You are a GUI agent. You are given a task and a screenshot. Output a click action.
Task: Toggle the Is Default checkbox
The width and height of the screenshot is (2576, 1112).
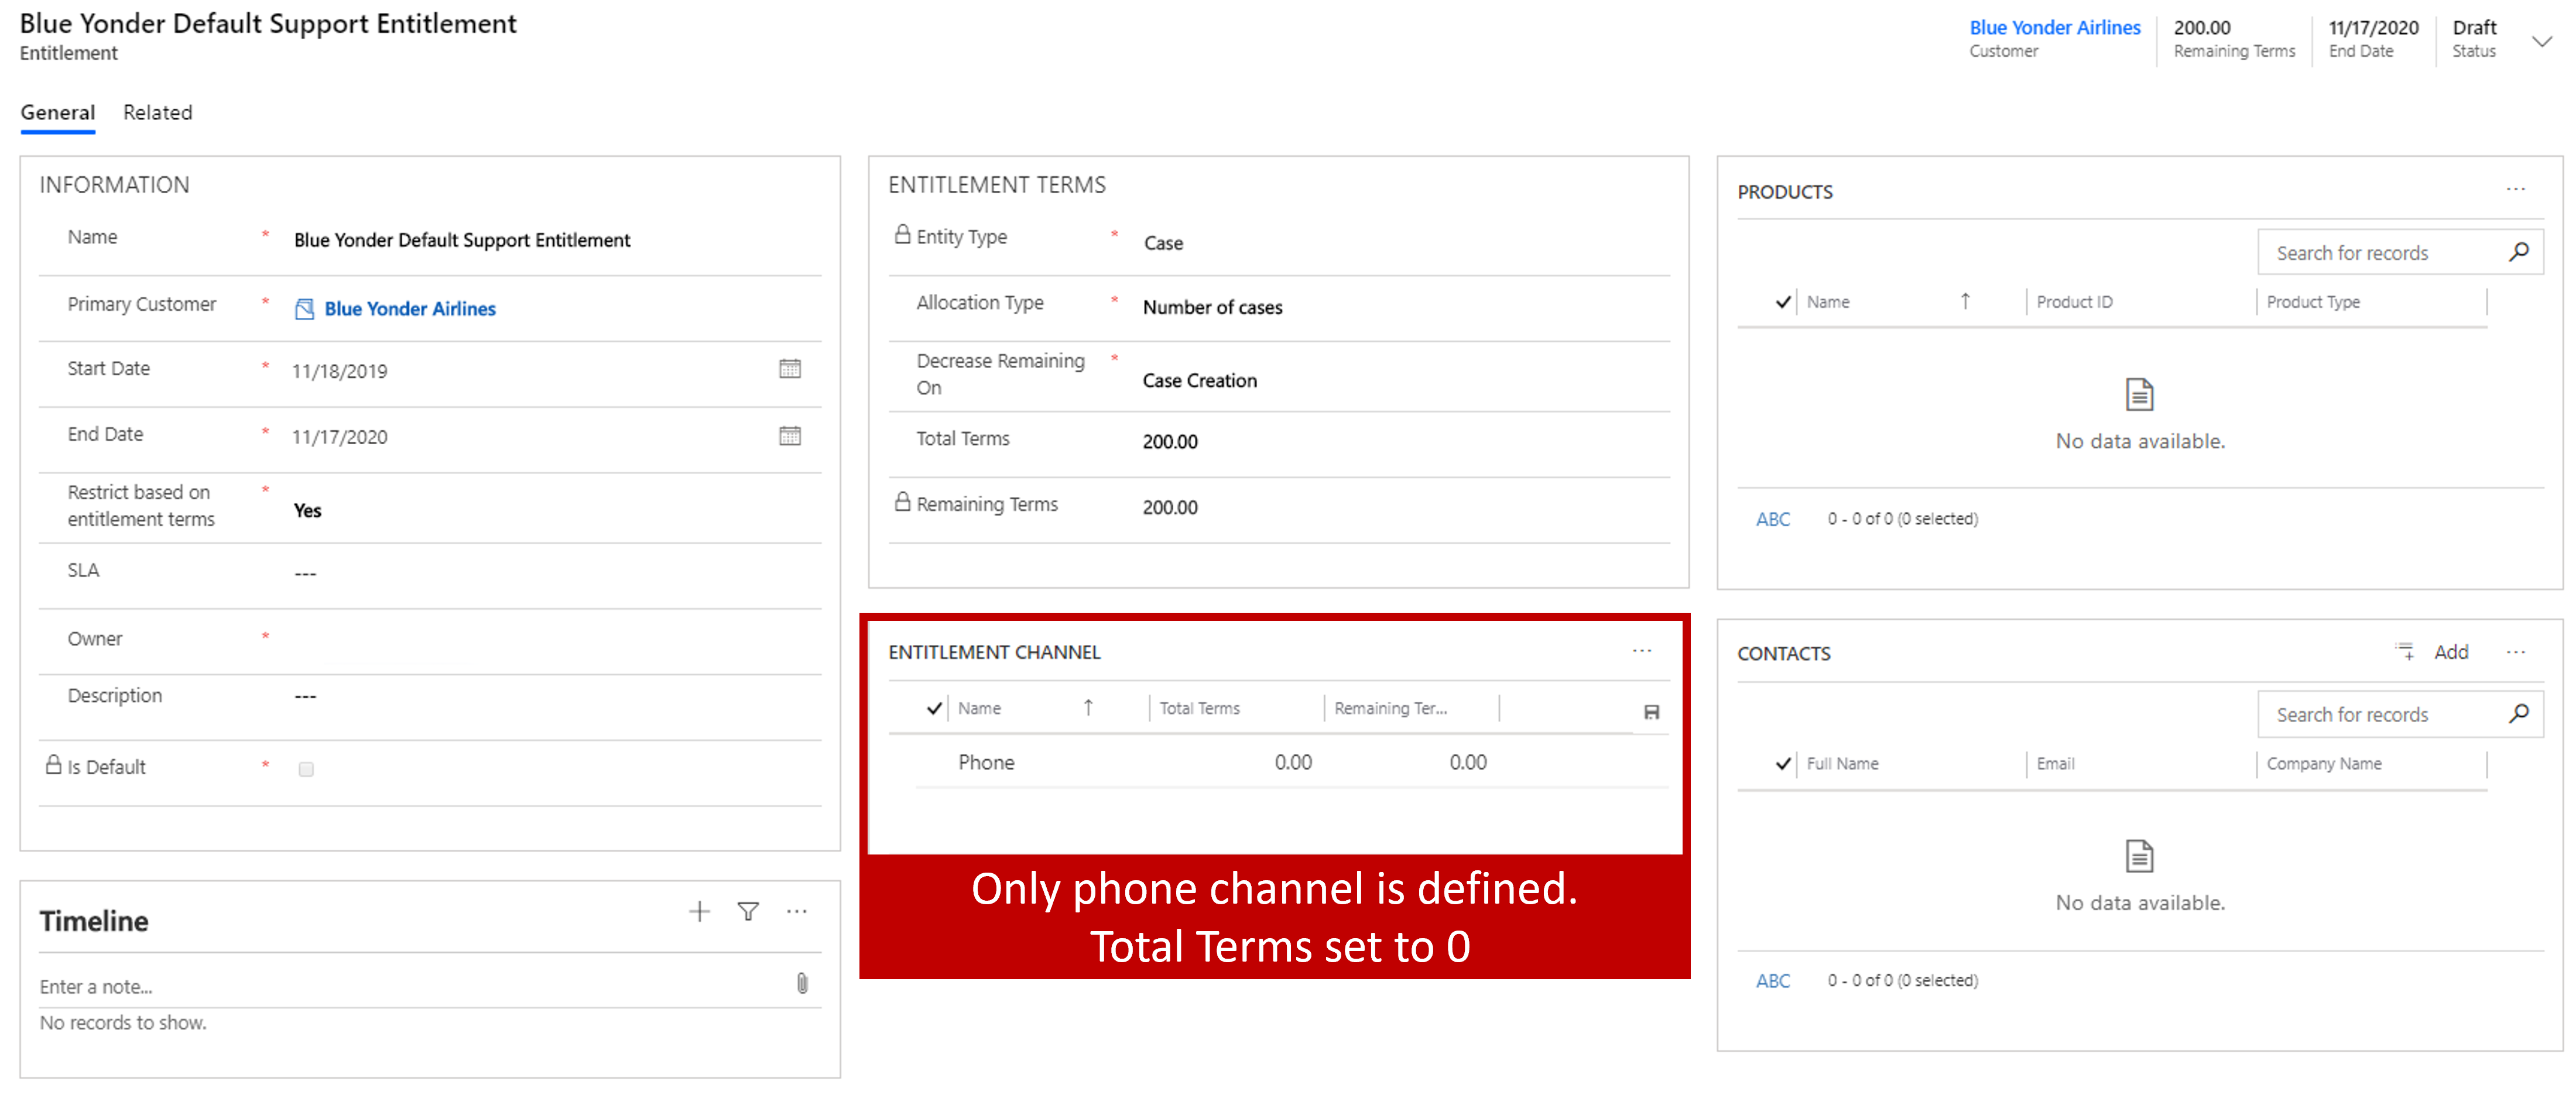pos(306,769)
